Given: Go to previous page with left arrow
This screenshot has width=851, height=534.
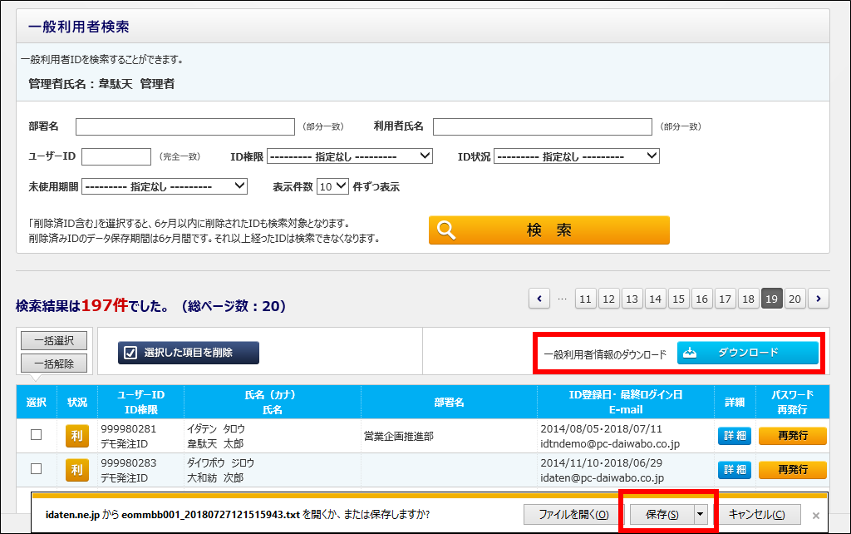Looking at the screenshot, I should pyautogui.click(x=539, y=299).
